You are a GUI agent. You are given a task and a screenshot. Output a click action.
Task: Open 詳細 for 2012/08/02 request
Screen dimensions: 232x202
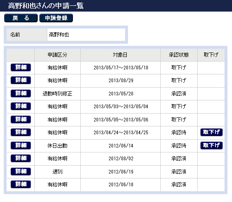tap(21, 158)
